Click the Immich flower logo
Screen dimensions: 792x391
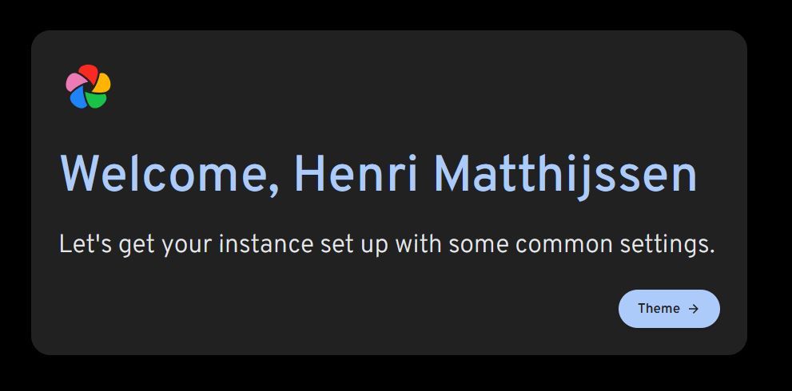88,86
